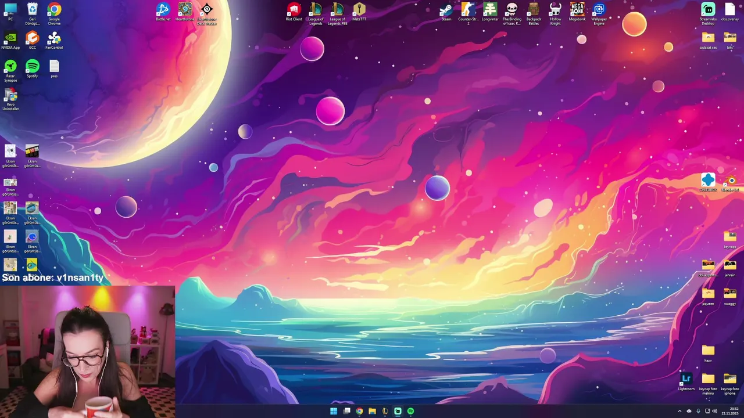Launch the Lightroom shortcut
The width and height of the screenshot is (744, 418).
686,381
